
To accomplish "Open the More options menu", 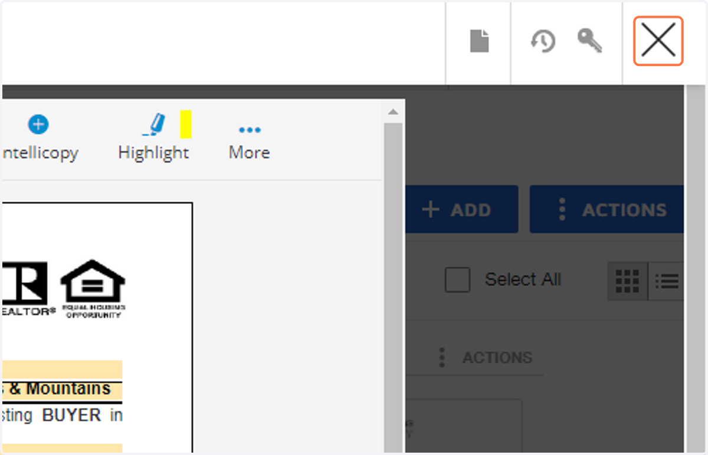I will [250, 142].
